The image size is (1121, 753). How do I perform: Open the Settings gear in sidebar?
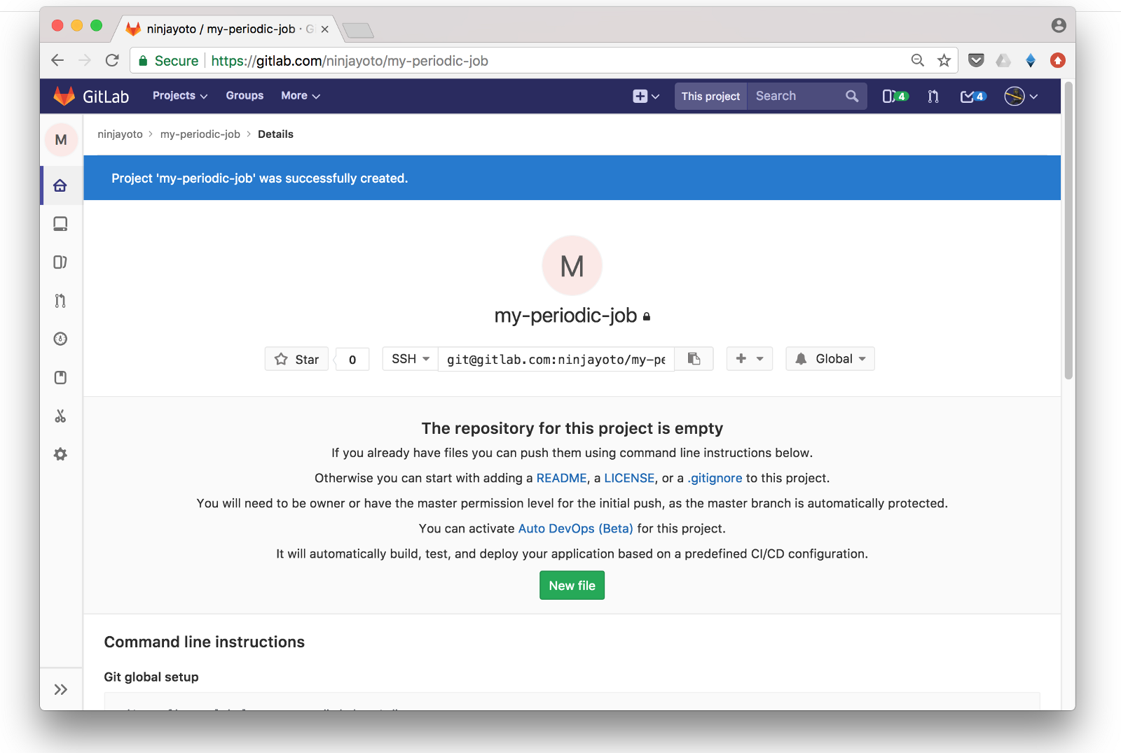click(60, 454)
